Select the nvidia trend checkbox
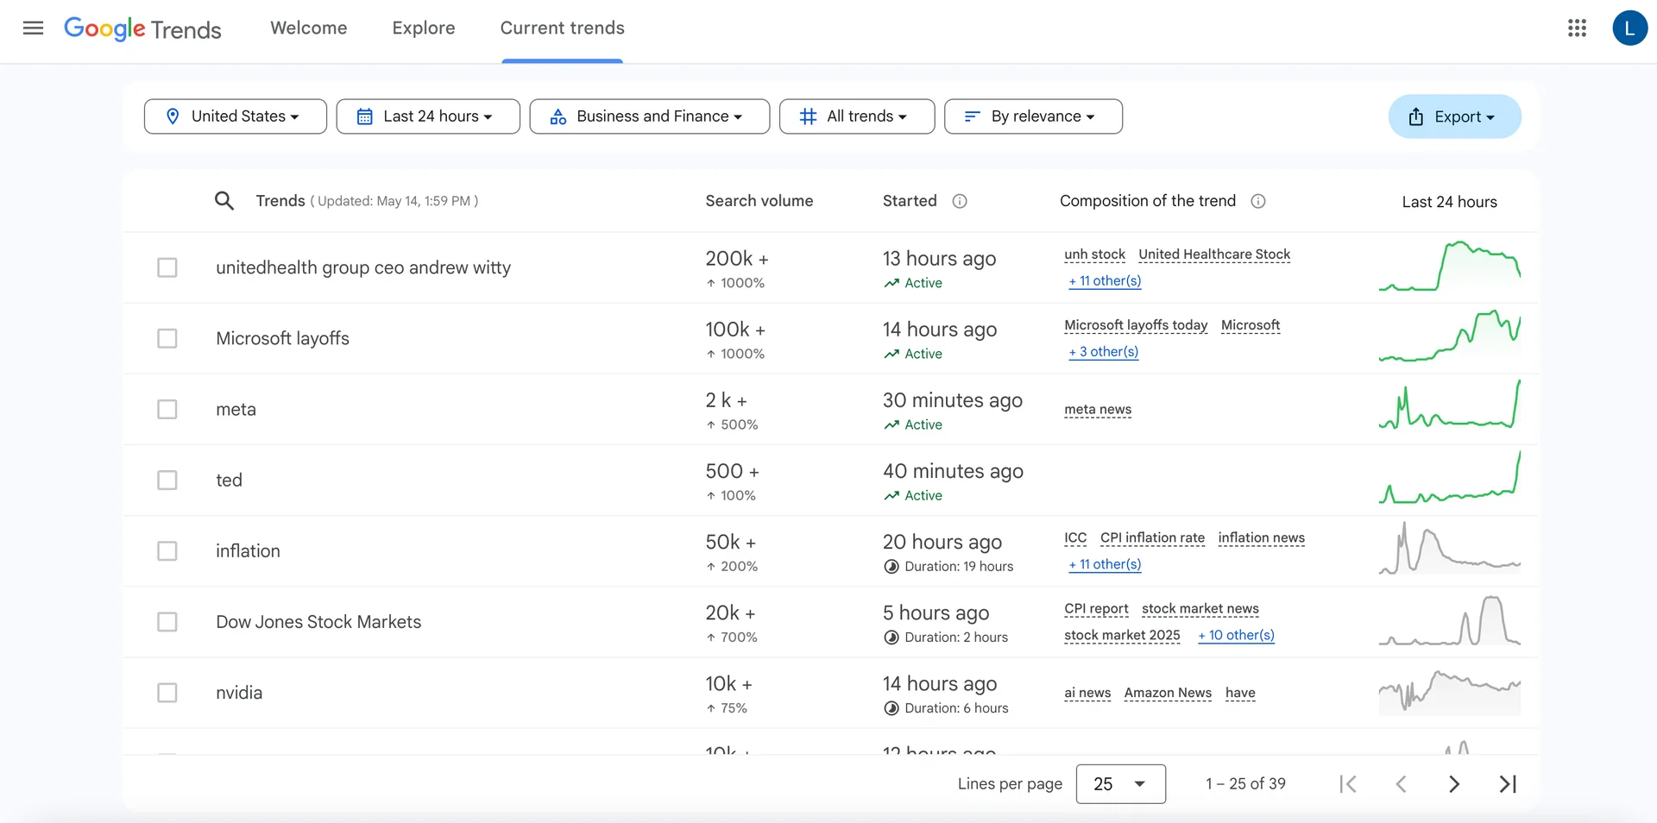The image size is (1657, 823). (x=167, y=692)
